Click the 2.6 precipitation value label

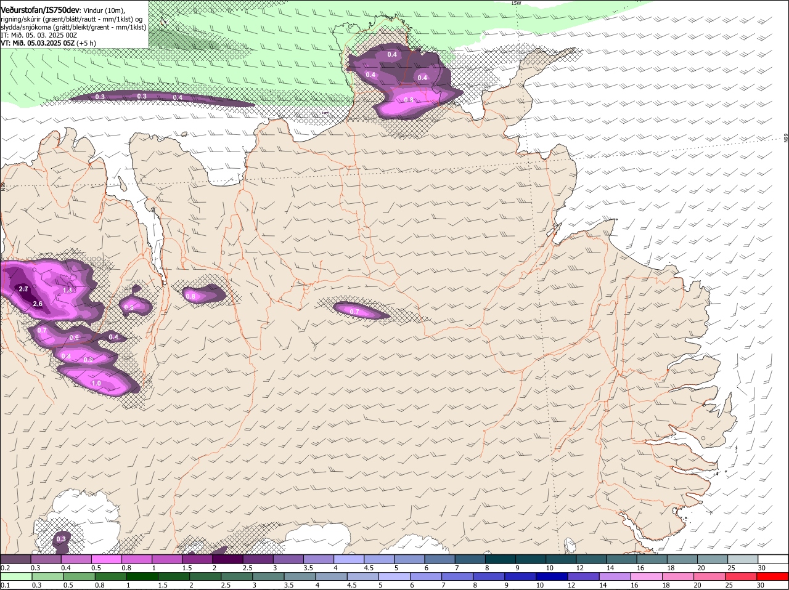point(38,304)
